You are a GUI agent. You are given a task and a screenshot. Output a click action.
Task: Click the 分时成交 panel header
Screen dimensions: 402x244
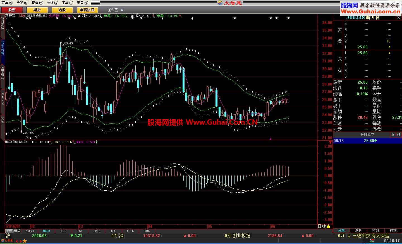click(x=367, y=135)
